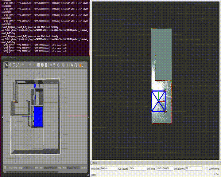Open the Align tool in Gazebo toolbar
Viewport: 221px width, 177px height.
click(72, 65)
